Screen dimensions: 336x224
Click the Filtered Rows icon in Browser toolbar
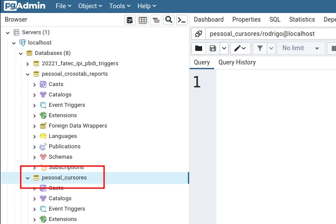coord(156,20)
